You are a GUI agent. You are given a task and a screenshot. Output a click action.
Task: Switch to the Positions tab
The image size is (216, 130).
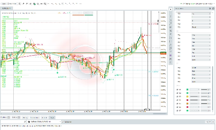5,117
